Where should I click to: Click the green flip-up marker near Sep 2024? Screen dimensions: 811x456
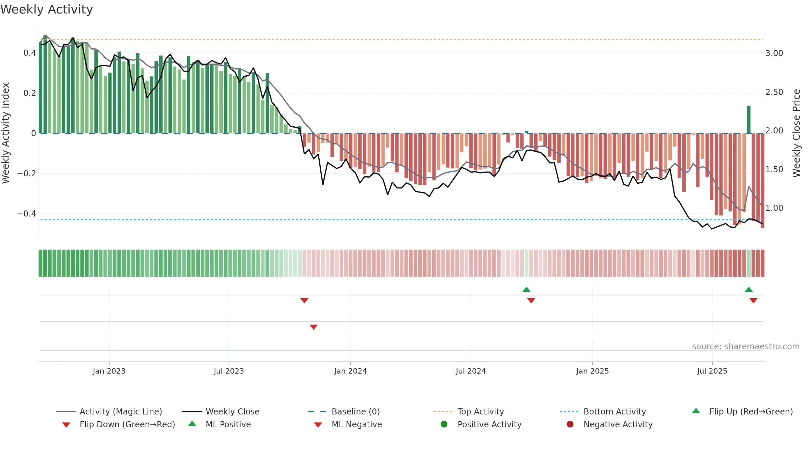[x=526, y=289]
